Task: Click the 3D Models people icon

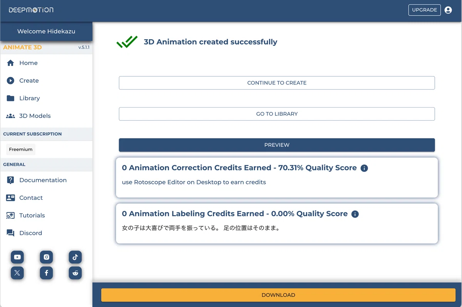Action: (11, 116)
